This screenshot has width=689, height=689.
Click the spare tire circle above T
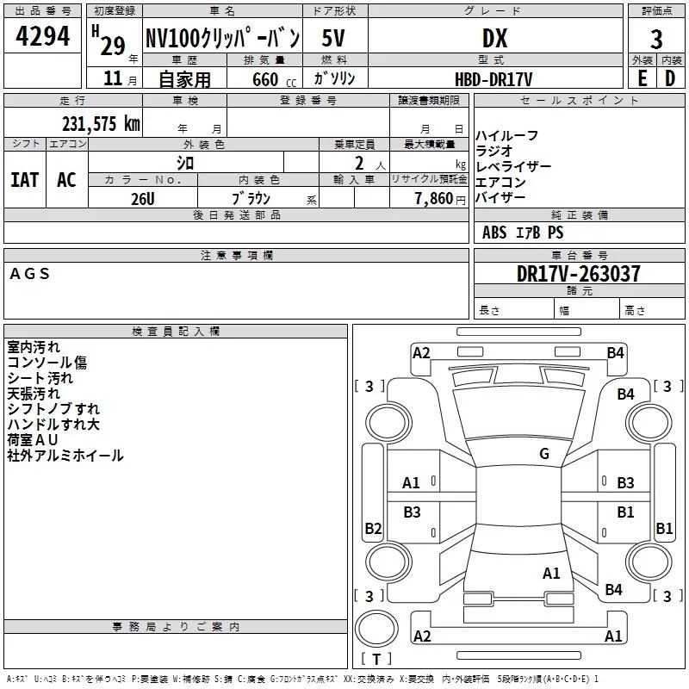[376, 628]
